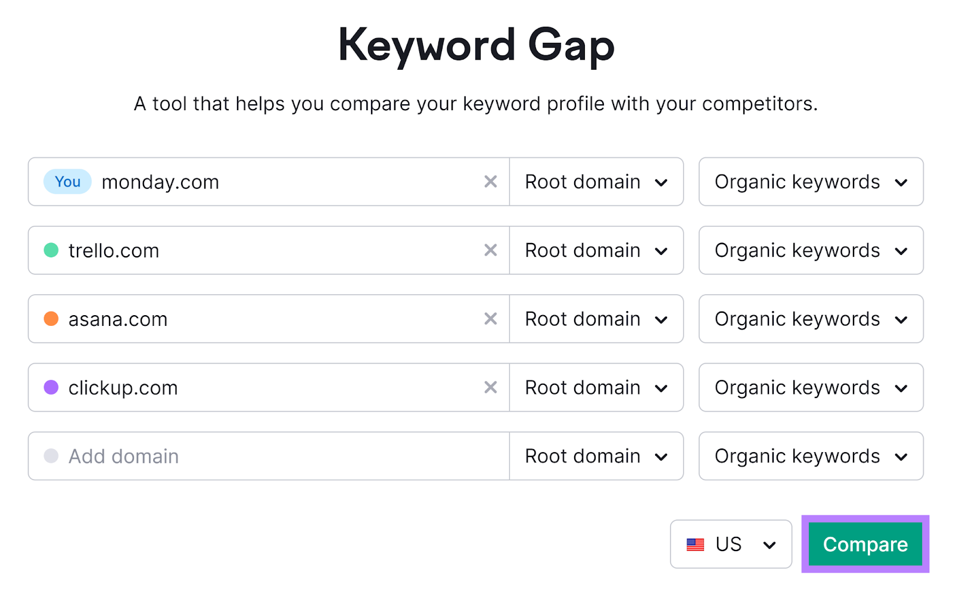Click the gray dot in the Add domain row

[x=51, y=456]
